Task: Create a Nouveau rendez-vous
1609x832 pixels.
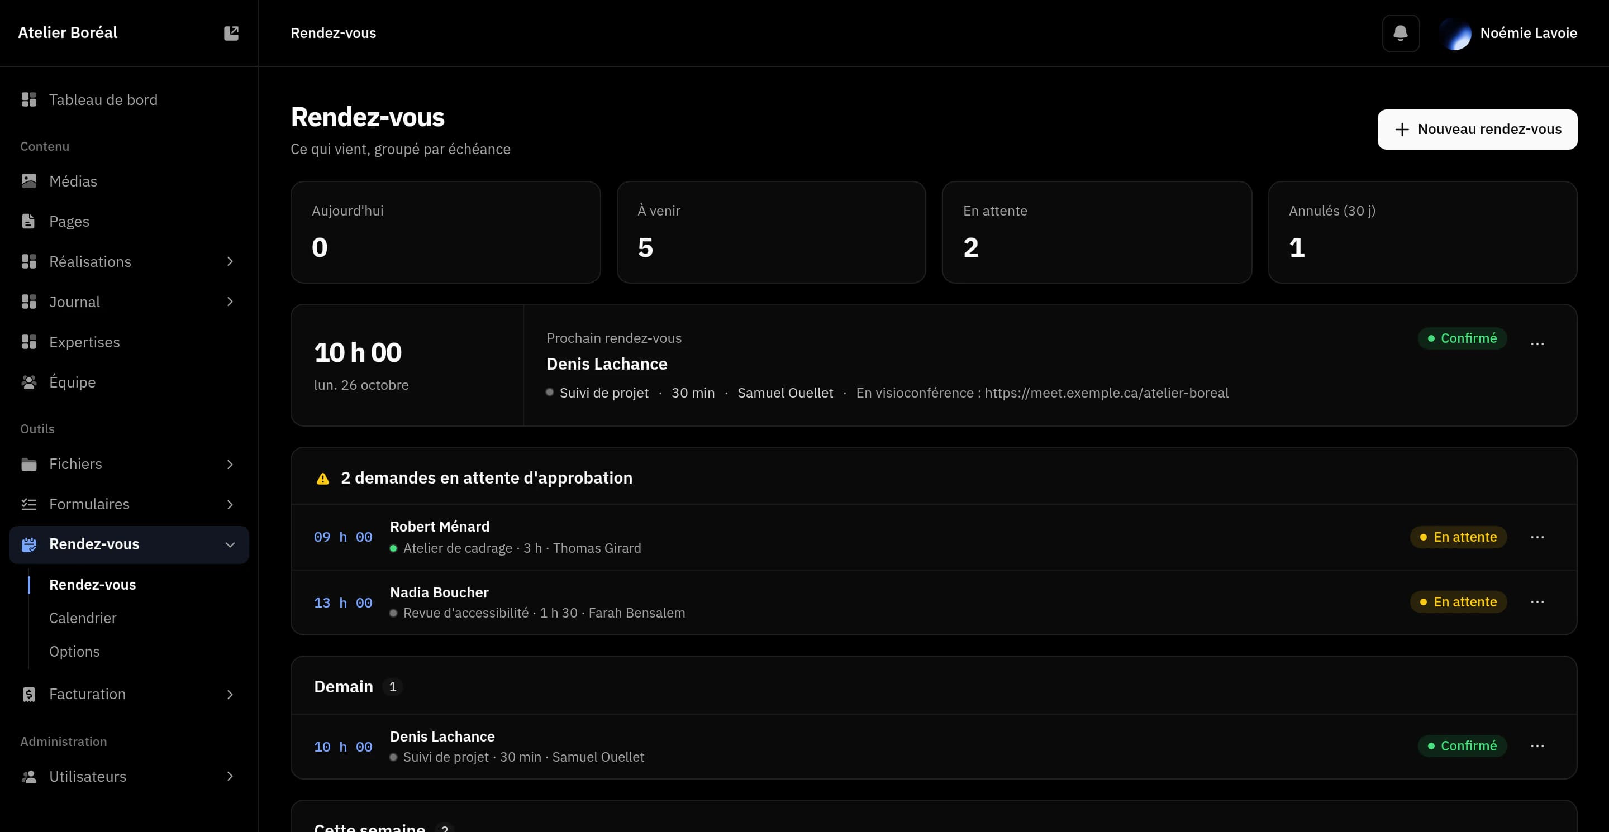Action: (1477, 129)
